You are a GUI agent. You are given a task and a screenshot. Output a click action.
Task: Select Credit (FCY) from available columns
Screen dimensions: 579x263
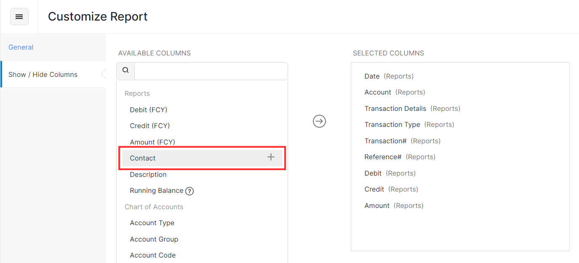coord(149,125)
